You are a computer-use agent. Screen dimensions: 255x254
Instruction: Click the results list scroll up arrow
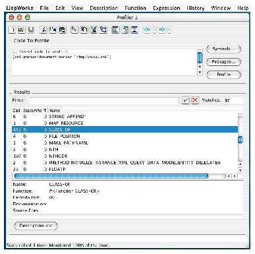click(241, 164)
